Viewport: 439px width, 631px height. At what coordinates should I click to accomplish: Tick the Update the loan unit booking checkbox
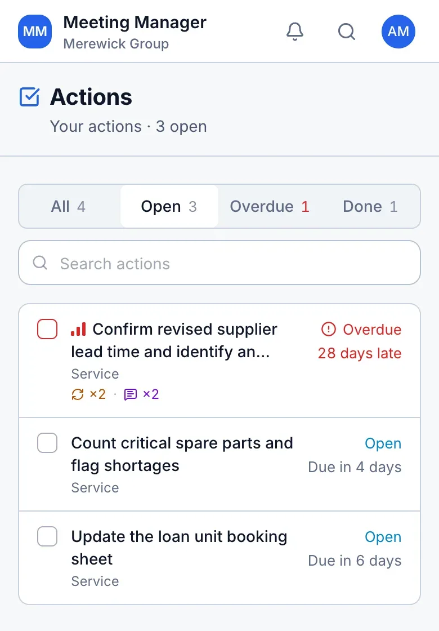[x=47, y=536]
